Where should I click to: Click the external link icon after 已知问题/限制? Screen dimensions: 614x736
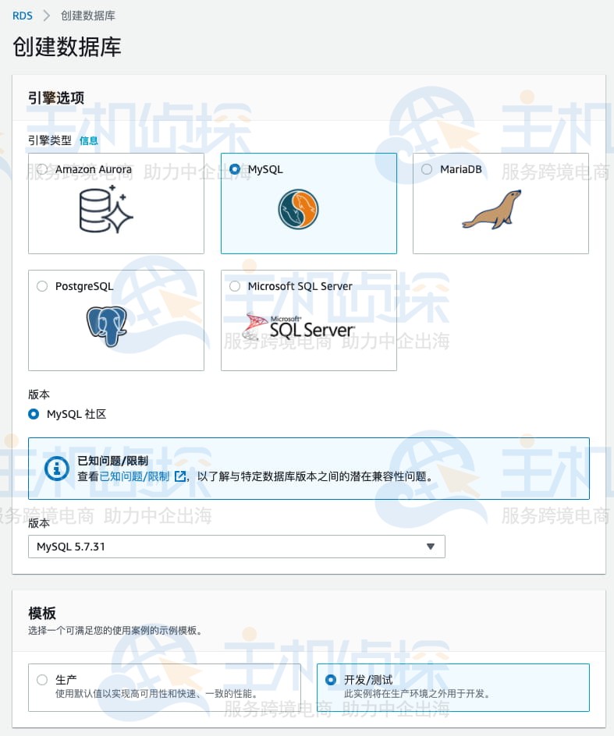coord(180,476)
